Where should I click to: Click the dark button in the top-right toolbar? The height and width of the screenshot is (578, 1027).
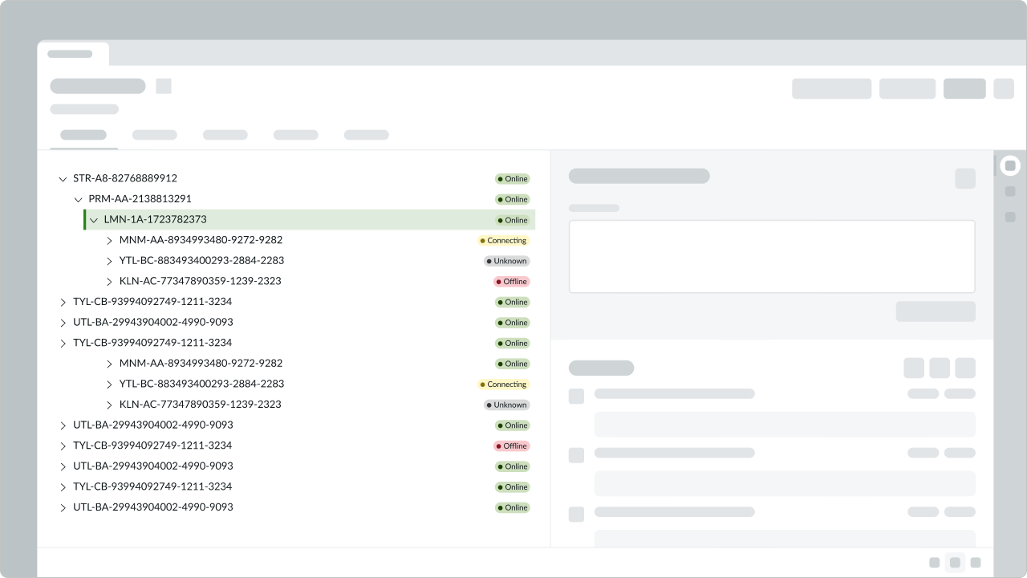pos(964,88)
